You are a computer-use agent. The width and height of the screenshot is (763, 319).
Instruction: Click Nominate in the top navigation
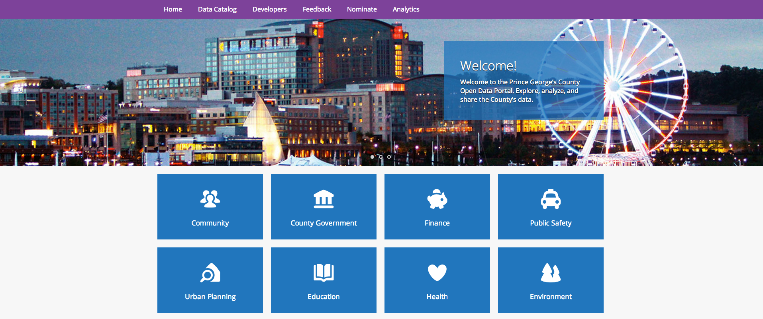pos(362,9)
